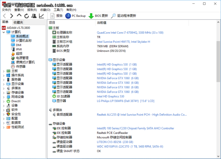Open the 收藏(O) menu

(x=45, y=10)
